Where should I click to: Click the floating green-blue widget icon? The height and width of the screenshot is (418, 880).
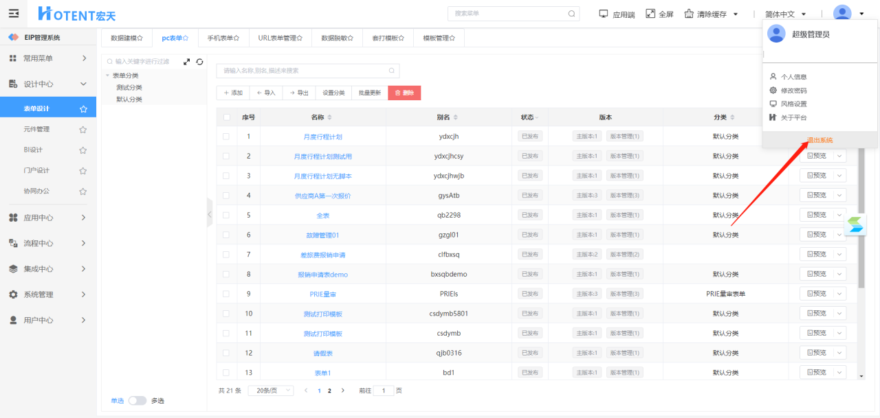[855, 225]
